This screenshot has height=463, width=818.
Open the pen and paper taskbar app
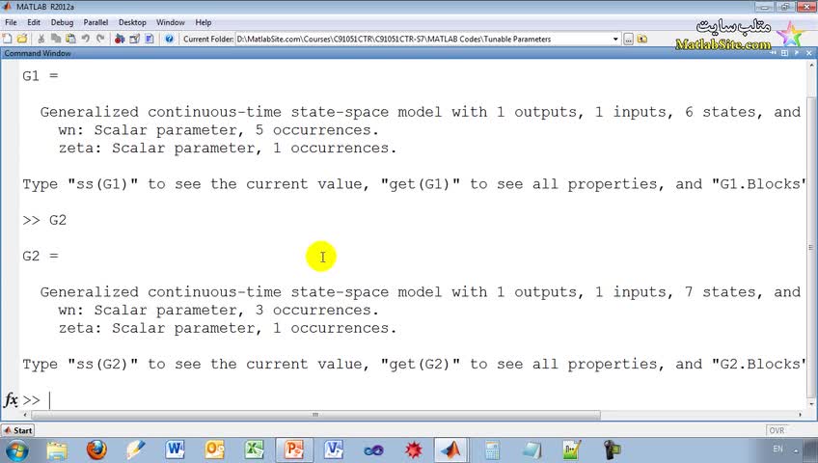point(136,449)
